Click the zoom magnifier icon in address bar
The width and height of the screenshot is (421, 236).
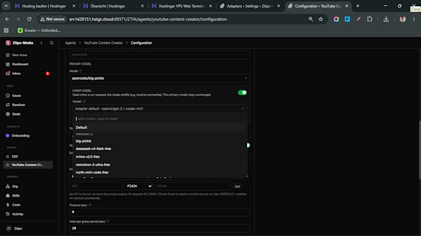(x=311, y=19)
